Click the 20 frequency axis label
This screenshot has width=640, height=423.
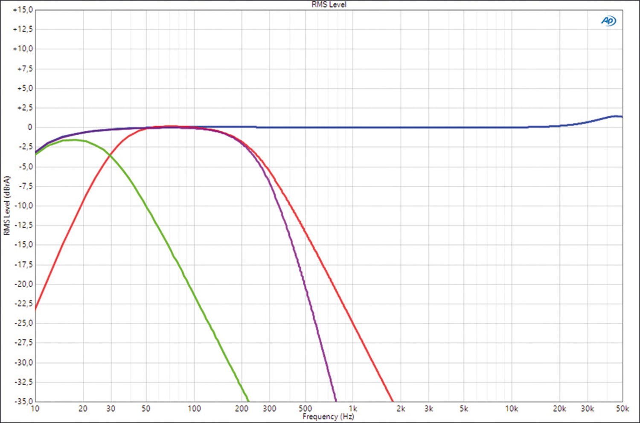pos(83,409)
